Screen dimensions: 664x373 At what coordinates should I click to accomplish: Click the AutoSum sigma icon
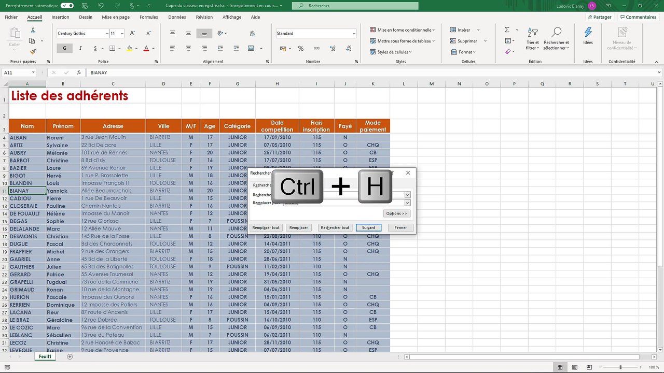click(x=507, y=30)
